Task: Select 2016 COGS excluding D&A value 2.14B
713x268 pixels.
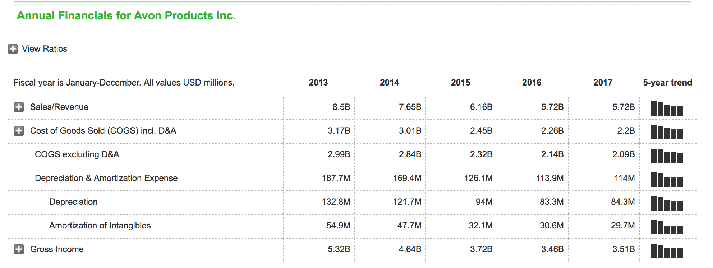Action: pos(552,154)
